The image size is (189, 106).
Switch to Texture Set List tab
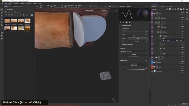coord(17,6)
